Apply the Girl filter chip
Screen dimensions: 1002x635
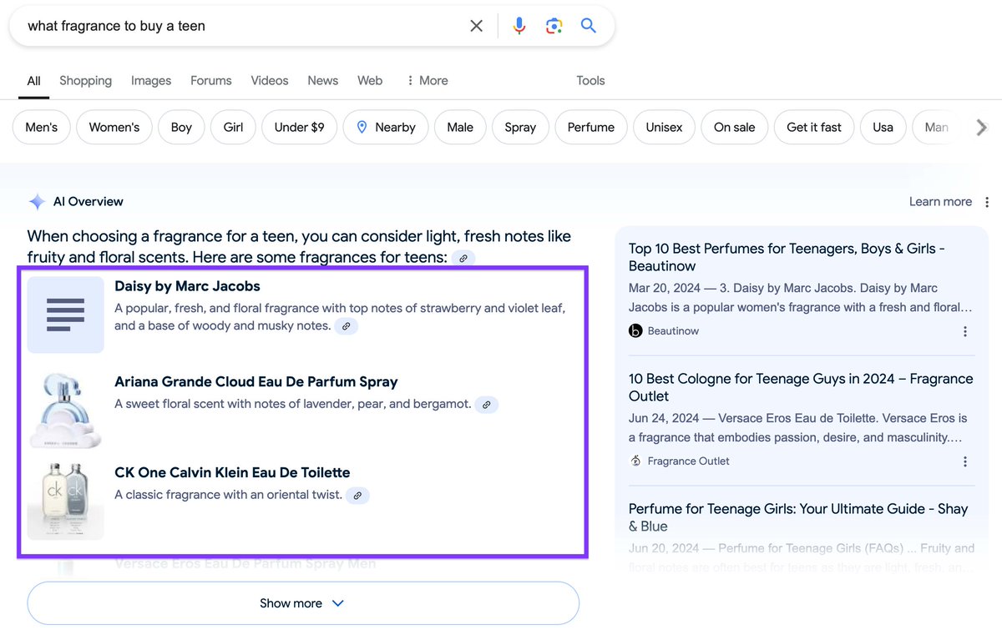click(x=234, y=128)
